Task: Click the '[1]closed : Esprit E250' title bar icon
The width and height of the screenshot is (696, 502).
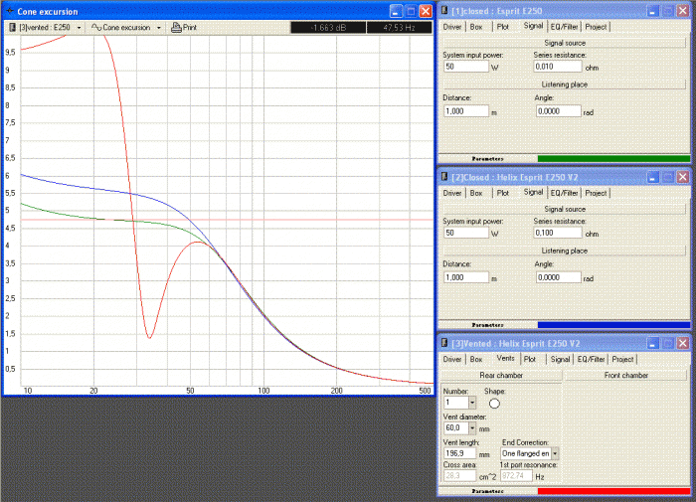Action: coord(446,10)
